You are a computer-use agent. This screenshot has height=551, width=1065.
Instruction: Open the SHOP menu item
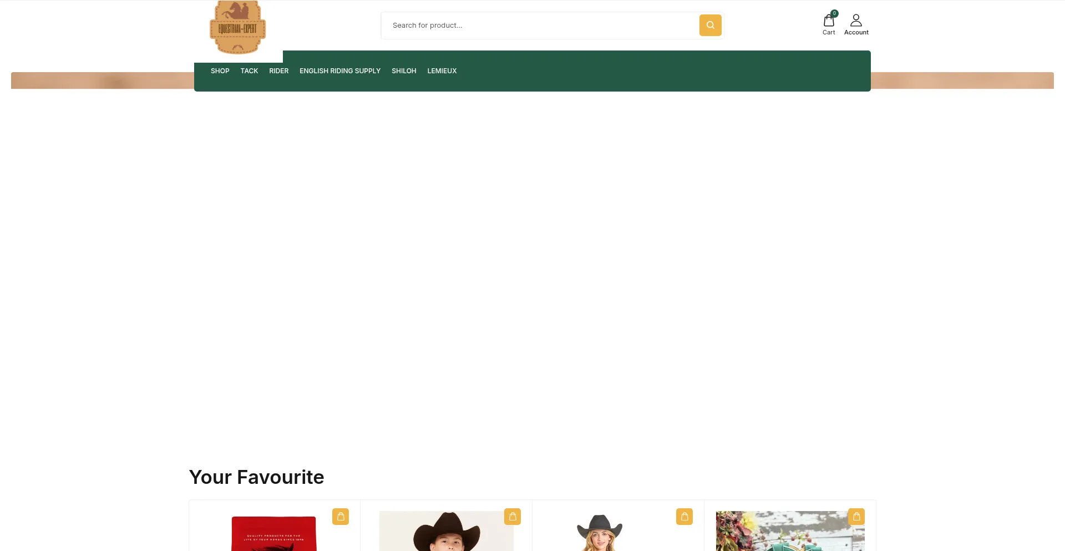click(220, 71)
